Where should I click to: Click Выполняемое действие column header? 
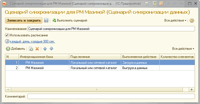point(140,57)
